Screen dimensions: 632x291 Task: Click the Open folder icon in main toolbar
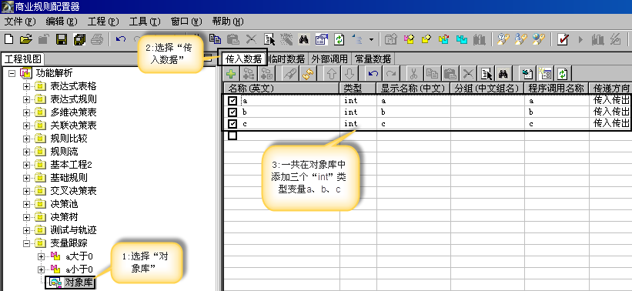pyautogui.click(x=25, y=39)
